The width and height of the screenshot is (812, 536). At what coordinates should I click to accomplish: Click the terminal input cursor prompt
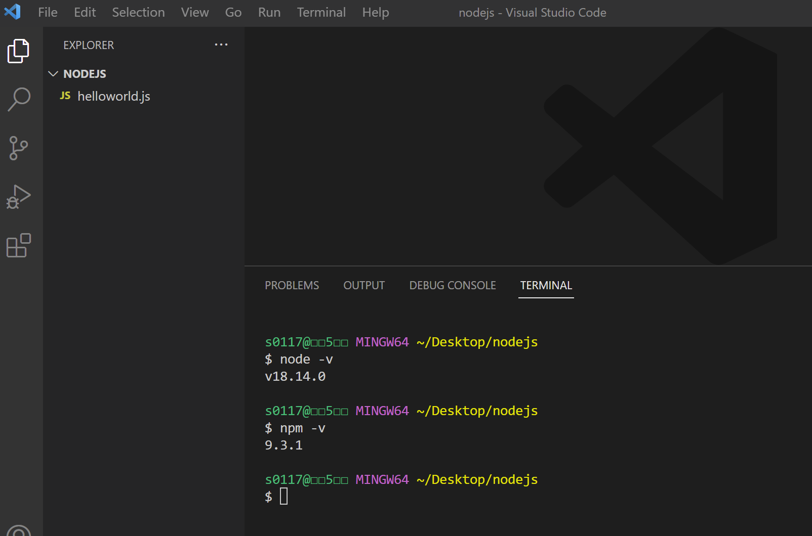[x=283, y=496]
